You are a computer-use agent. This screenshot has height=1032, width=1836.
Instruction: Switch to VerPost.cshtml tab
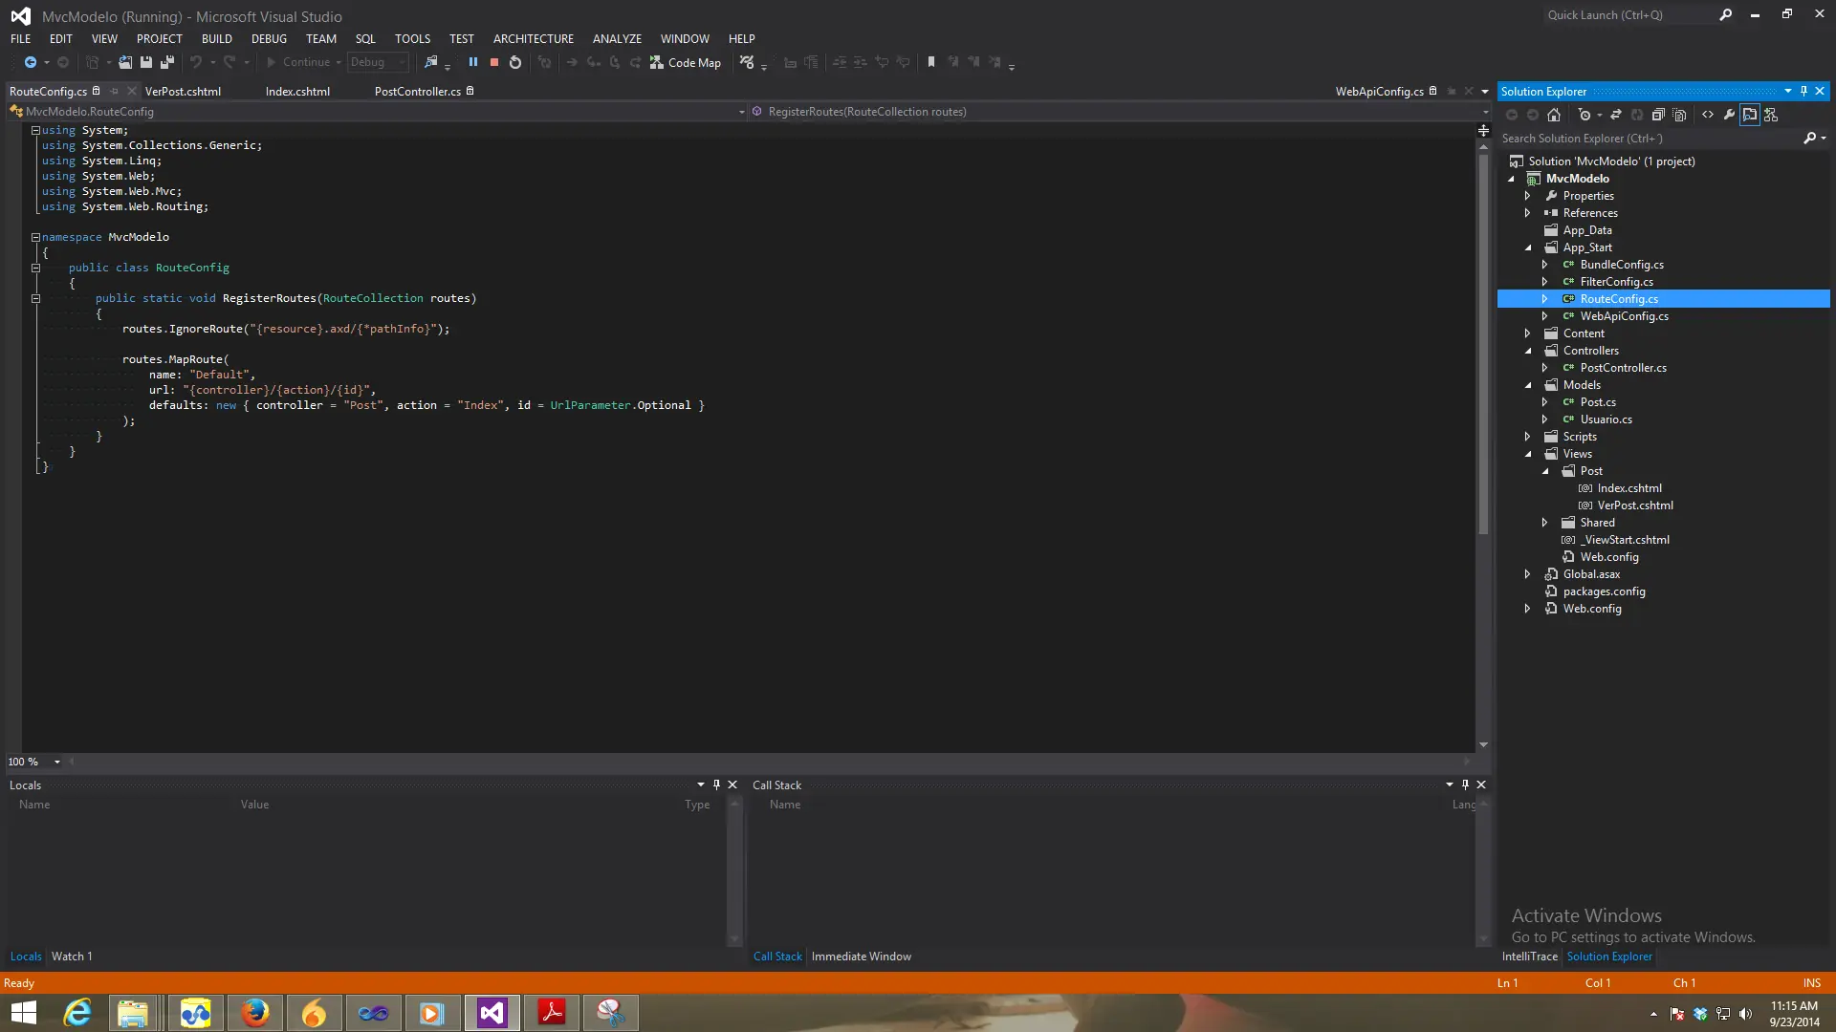pyautogui.click(x=183, y=92)
